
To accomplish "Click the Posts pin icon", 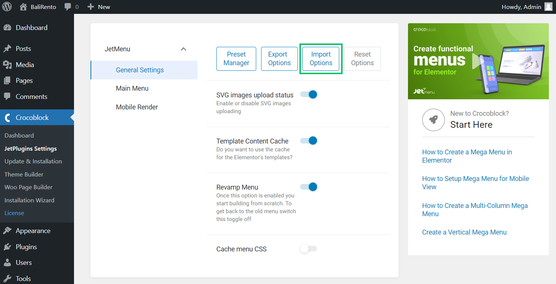I will pos(7,49).
